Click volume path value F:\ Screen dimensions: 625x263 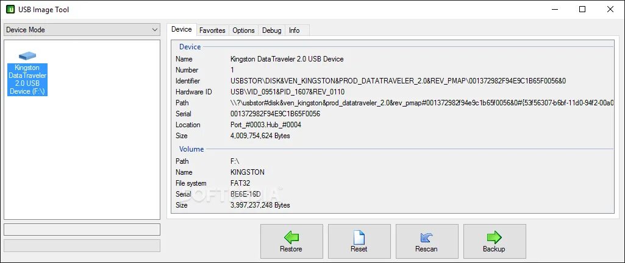tap(235, 161)
